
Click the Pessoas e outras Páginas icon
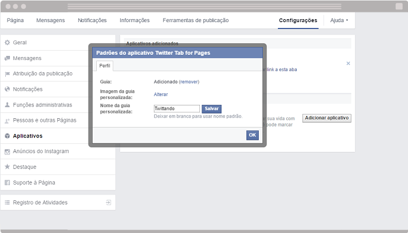[7, 121]
